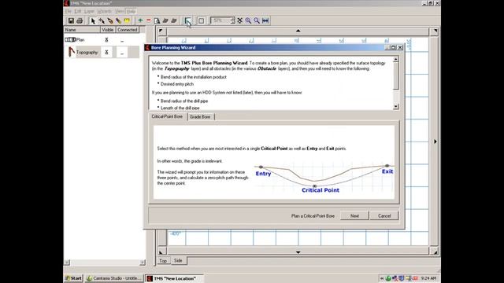Close the Bore Planning Wizard dialog
This screenshot has width=504, height=283.
click(x=400, y=47)
